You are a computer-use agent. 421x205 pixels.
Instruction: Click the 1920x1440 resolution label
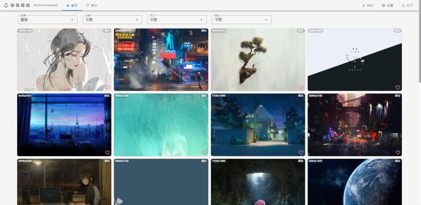[25, 31]
